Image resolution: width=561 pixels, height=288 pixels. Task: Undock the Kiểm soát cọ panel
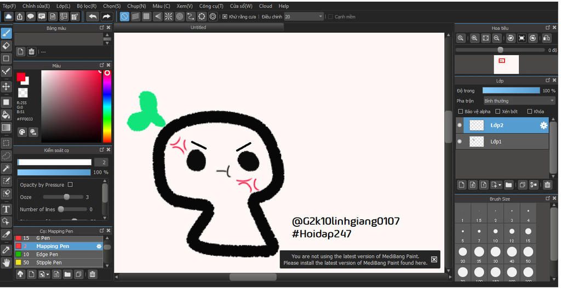tap(102, 150)
